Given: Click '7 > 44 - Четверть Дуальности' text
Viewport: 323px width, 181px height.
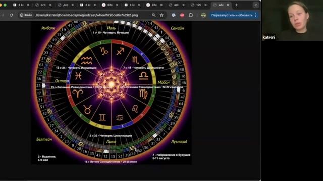Looking at the screenshot, I should click(143, 68).
